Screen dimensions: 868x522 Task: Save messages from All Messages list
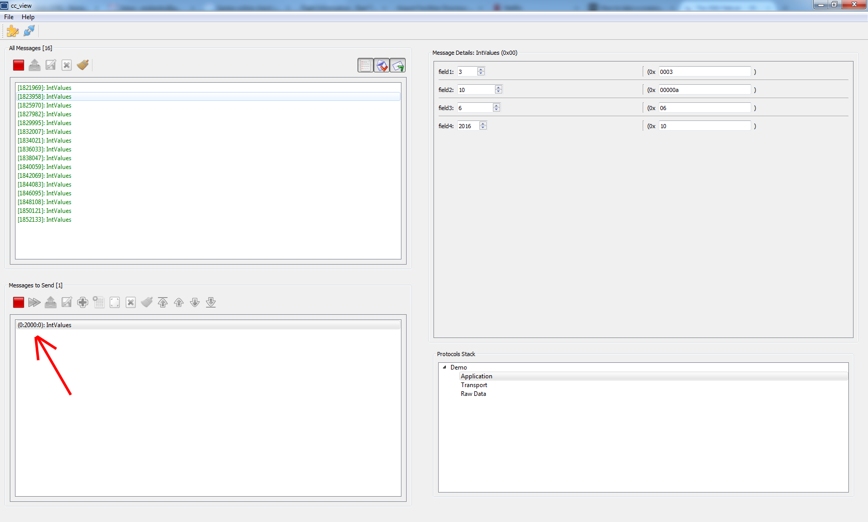point(51,65)
